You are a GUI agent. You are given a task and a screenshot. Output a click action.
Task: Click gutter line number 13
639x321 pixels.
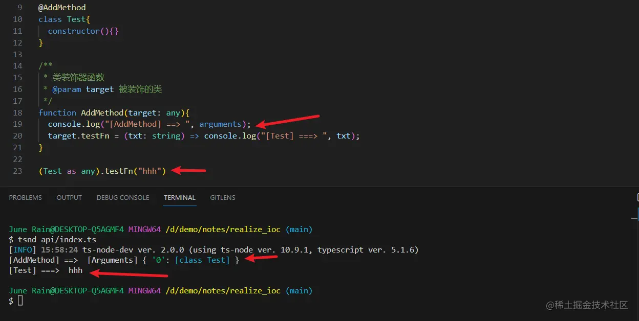(17, 54)
